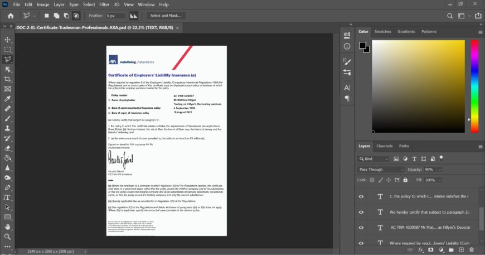Open the Pass Through blend mode dropdown
Viewport: 485px width, 255px height.
click(380, 170)
